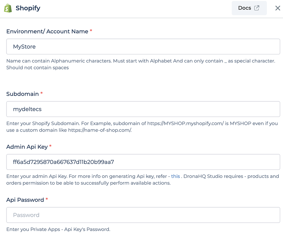This screenshot has height=243, width=283.
Task: Click the naming rules help text under MyStore
Action: coord(141,64)
